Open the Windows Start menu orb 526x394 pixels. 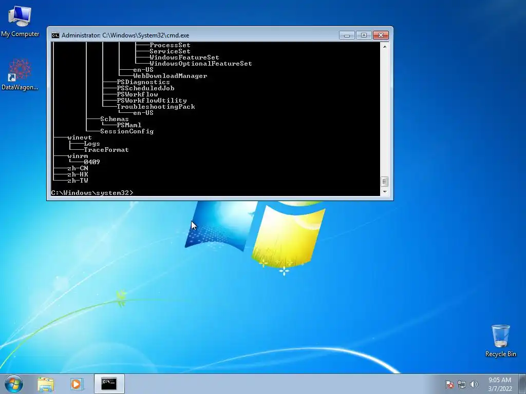click(13, 384)
